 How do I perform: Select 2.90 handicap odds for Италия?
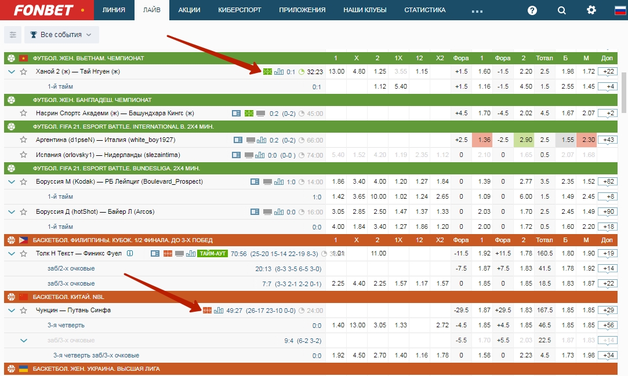pos(524,140)
